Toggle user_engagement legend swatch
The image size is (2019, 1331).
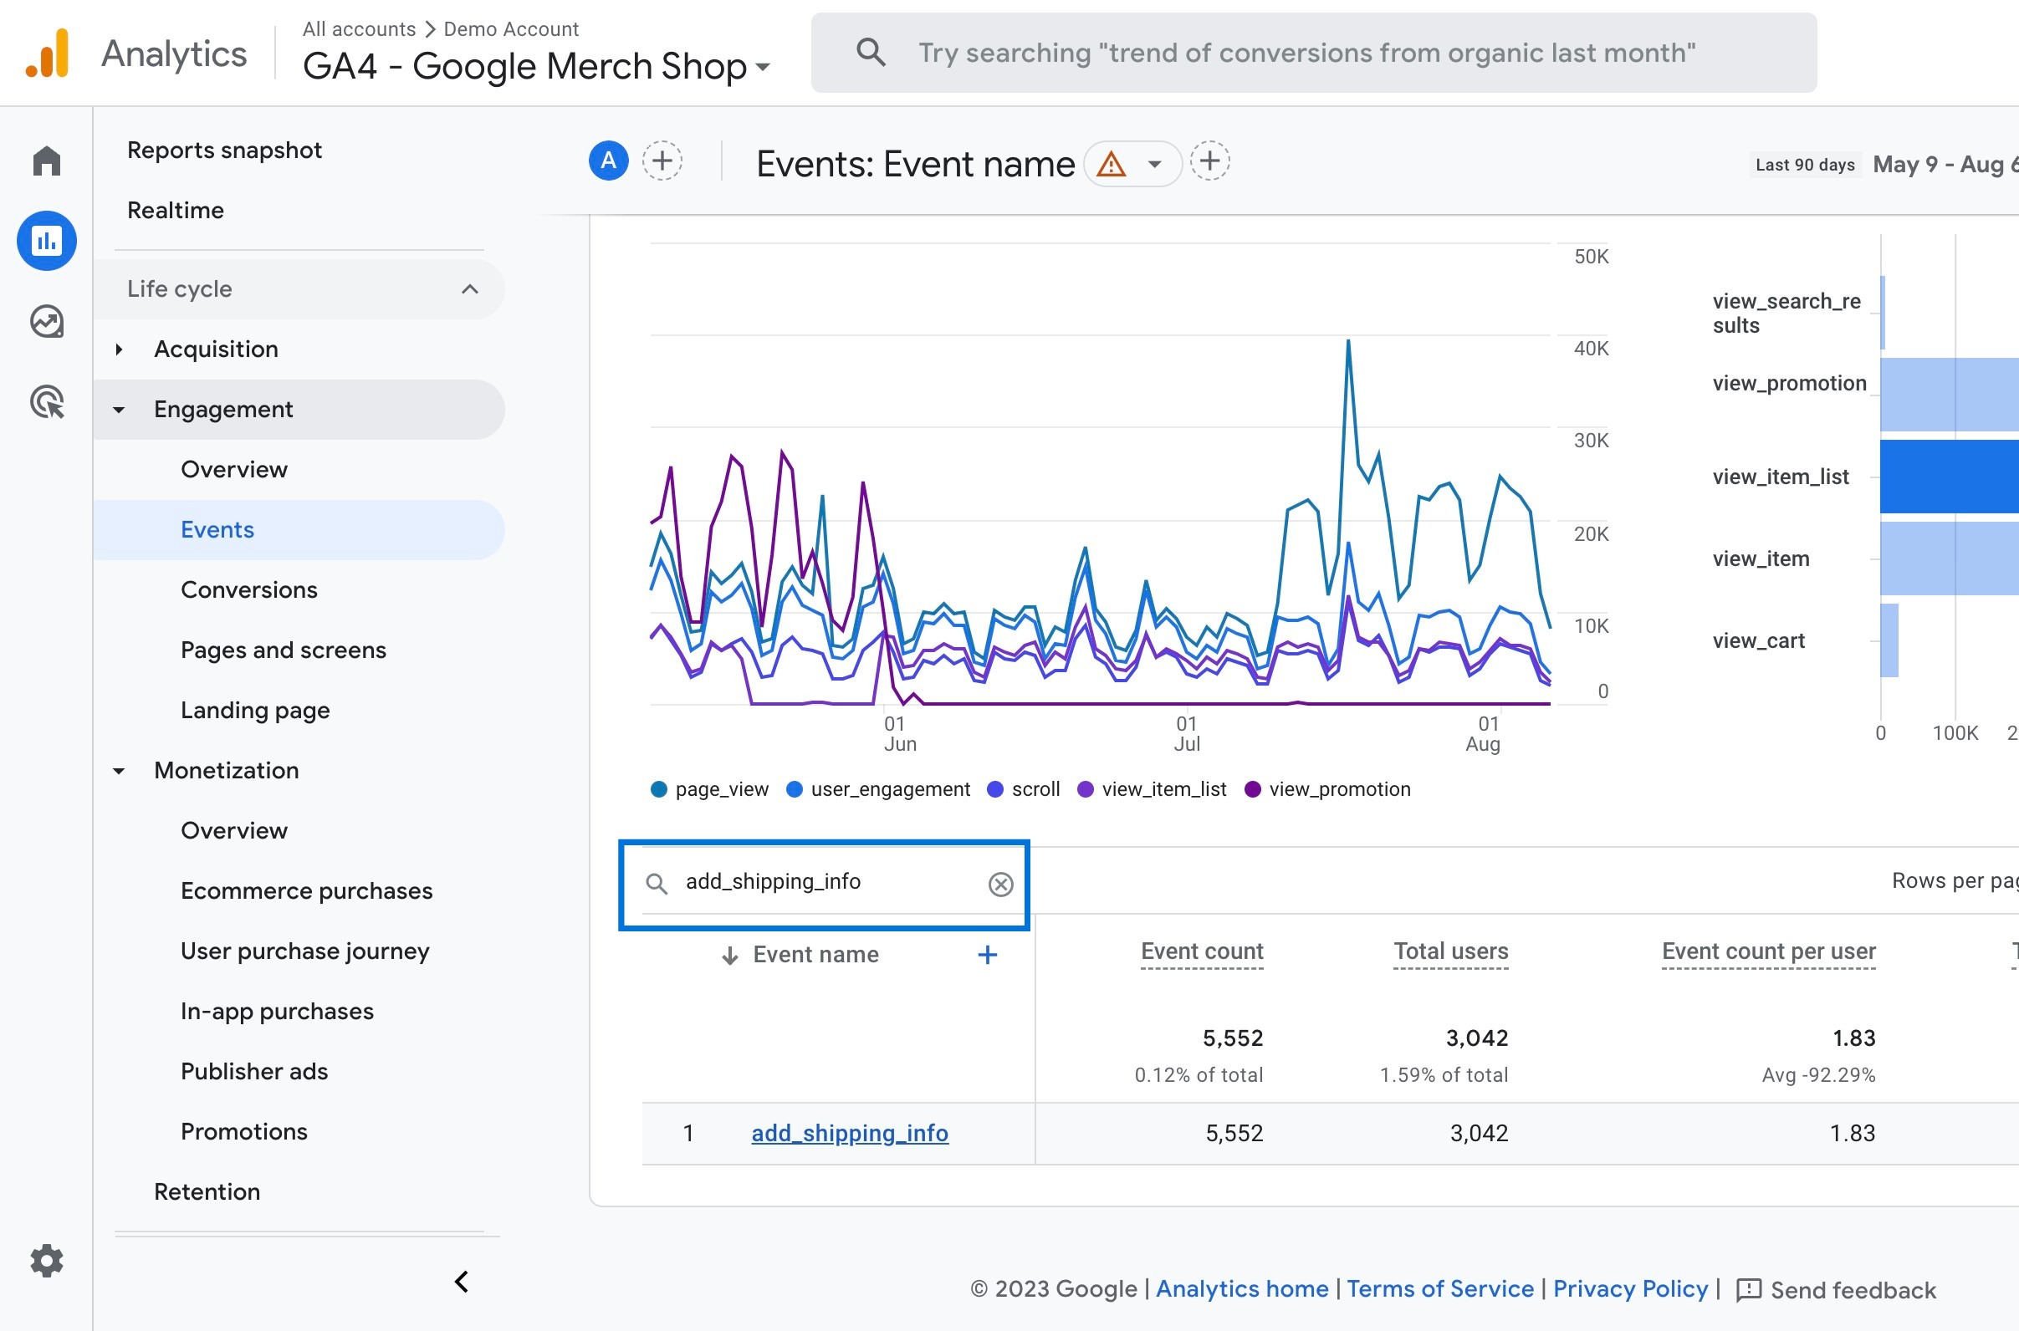(795, 789)
